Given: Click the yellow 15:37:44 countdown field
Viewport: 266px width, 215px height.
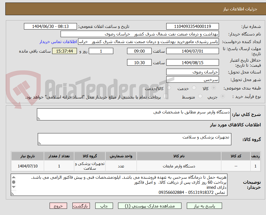Looking at the screenshot, I should point(64,51).
